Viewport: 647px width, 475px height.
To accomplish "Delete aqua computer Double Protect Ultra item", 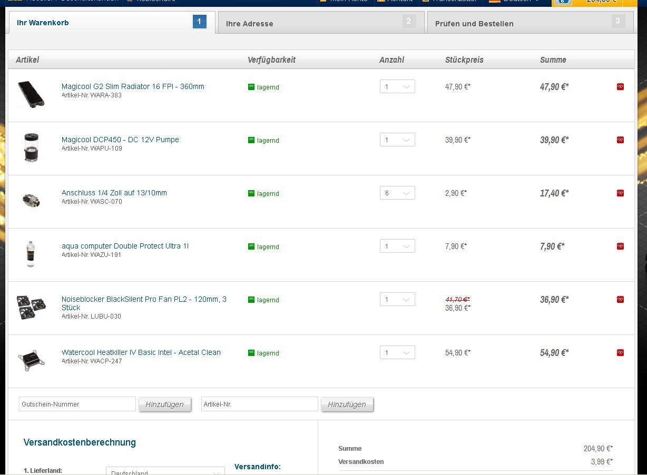I will coord(620,246).
